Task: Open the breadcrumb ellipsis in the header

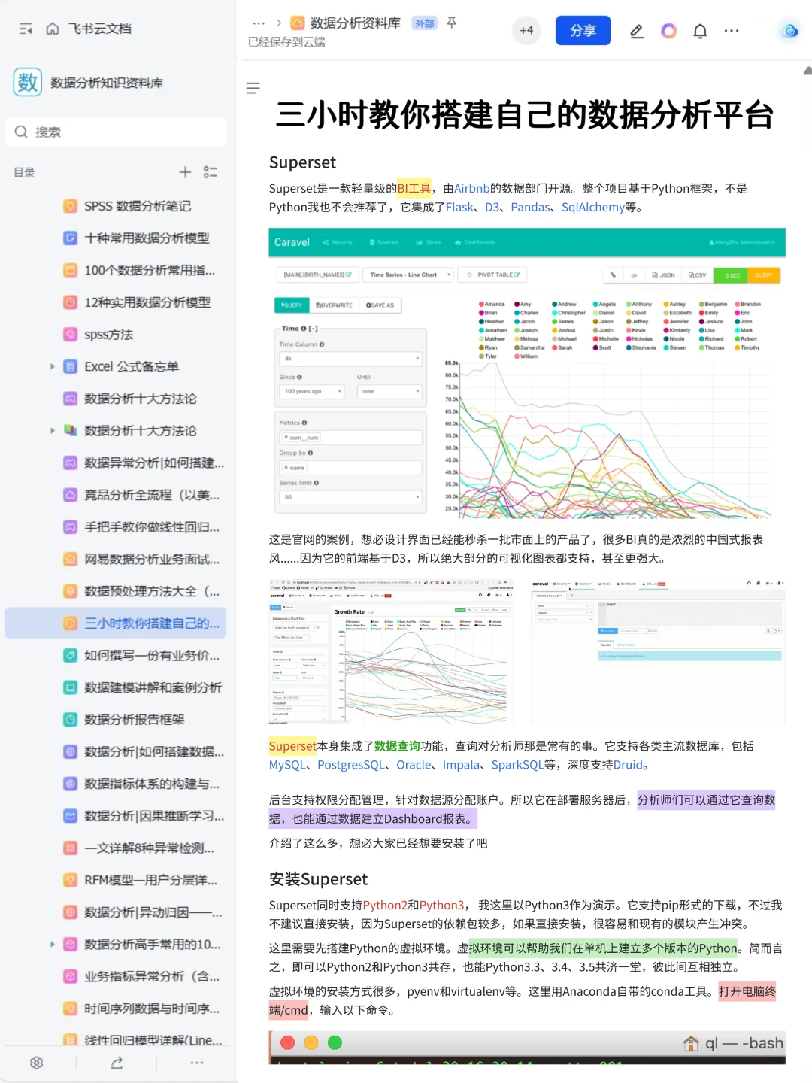Action: (x=259, y=23)
